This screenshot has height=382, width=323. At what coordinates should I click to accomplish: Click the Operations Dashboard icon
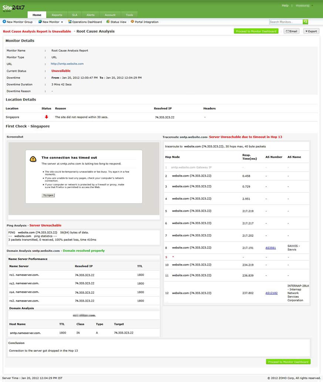(x=70, y=22)
